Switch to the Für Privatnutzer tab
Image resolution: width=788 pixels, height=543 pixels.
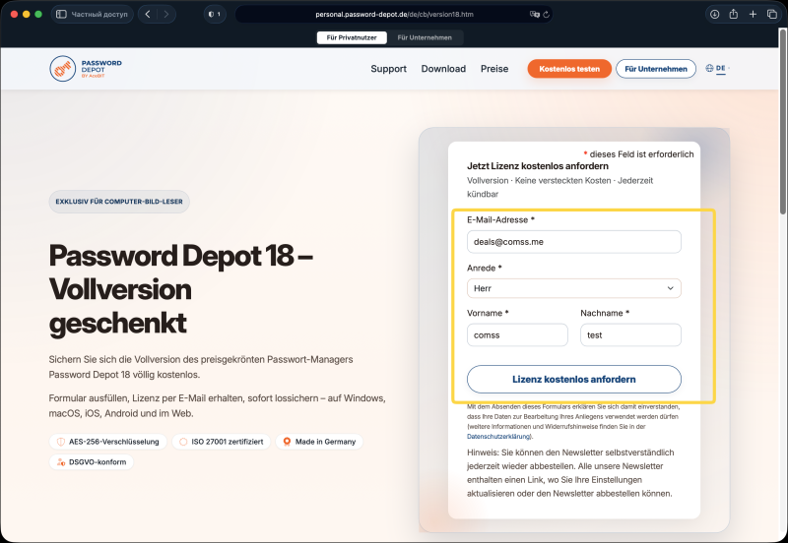[352, 37]
